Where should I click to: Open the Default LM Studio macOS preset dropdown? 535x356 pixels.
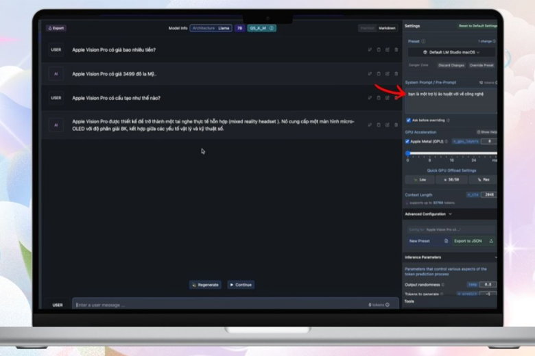451,53
